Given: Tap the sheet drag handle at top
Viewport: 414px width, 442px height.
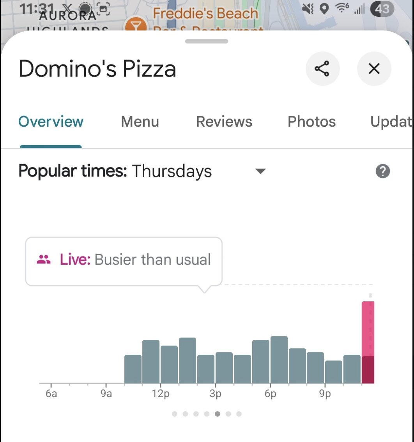Looking at the screenshot, I should 207,41.
